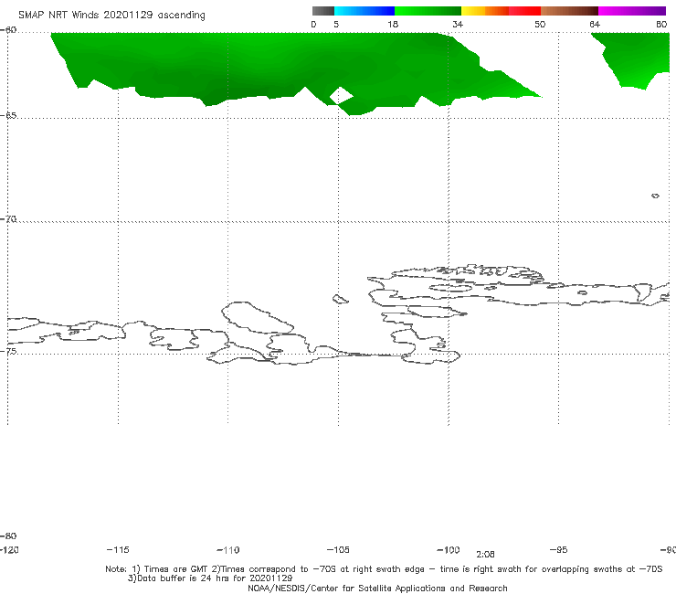This screenshot has width=676, height=594.
Task: Click the small island outline near -105 longitude
Action: [340, 299]
